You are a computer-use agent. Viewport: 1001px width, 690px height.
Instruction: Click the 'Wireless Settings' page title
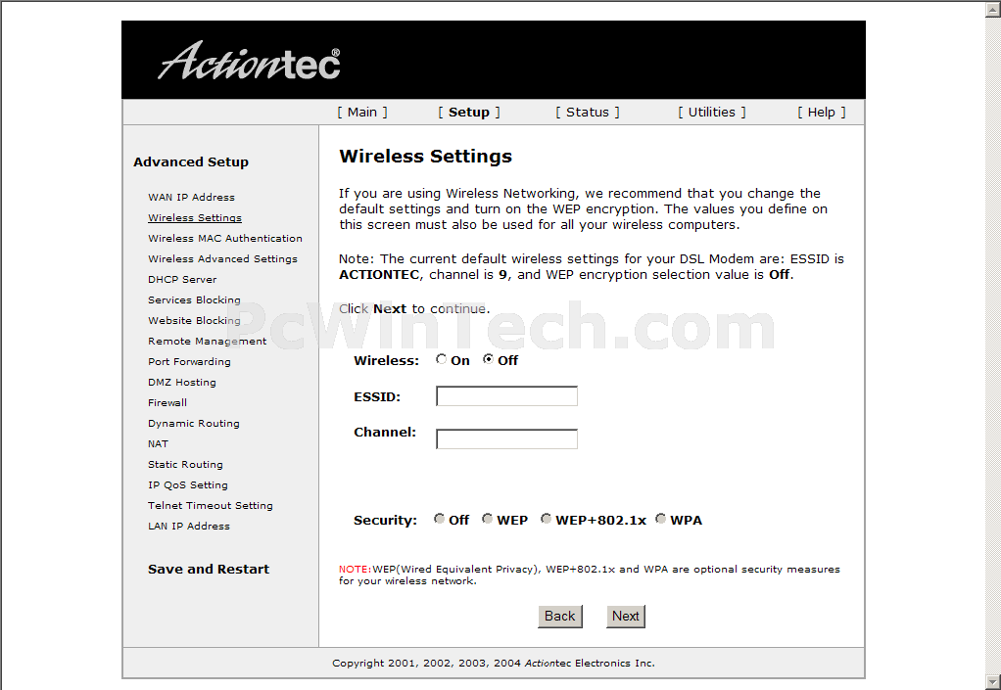coord(425,157)
